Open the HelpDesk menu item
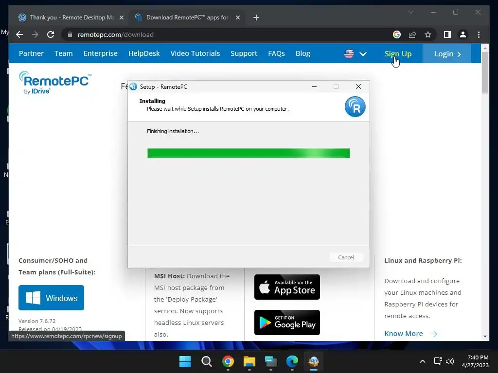 click(x=144, y=53)
